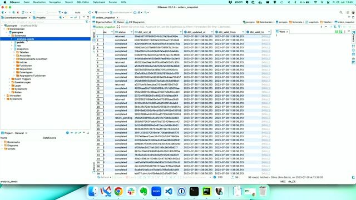Open Zoom app in the Dock
This screenshot has width=356, height=200.
click(x=156, y=191)
